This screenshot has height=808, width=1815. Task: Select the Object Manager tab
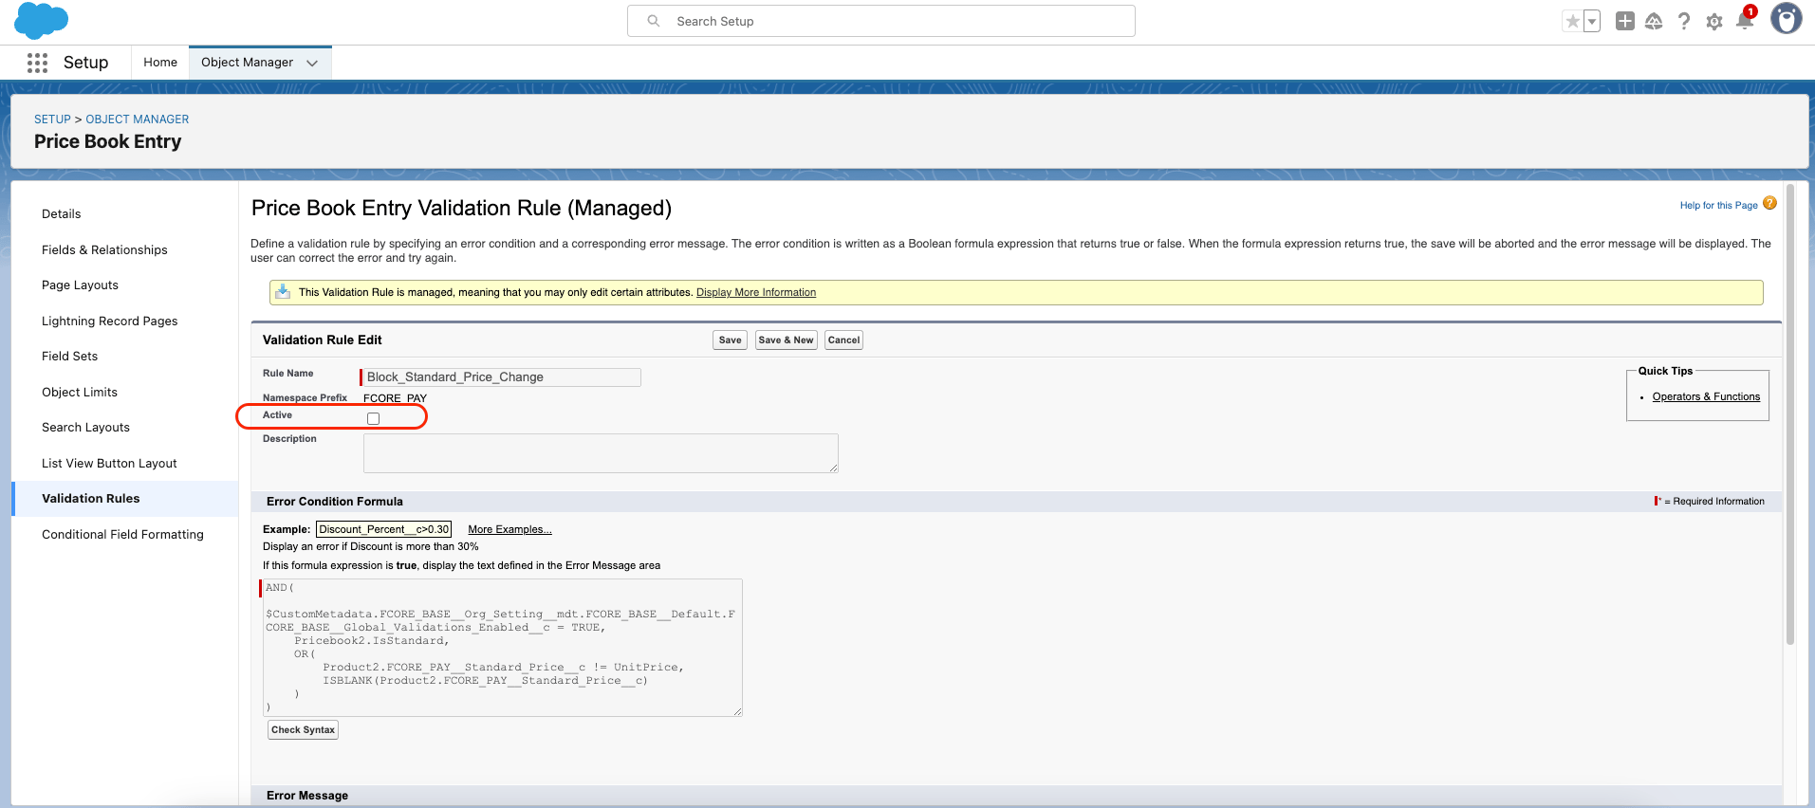[247, 63]
